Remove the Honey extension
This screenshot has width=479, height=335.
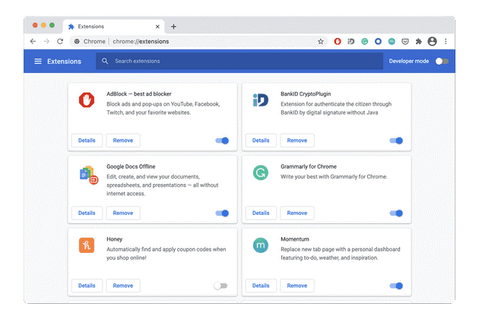[123, 286]
